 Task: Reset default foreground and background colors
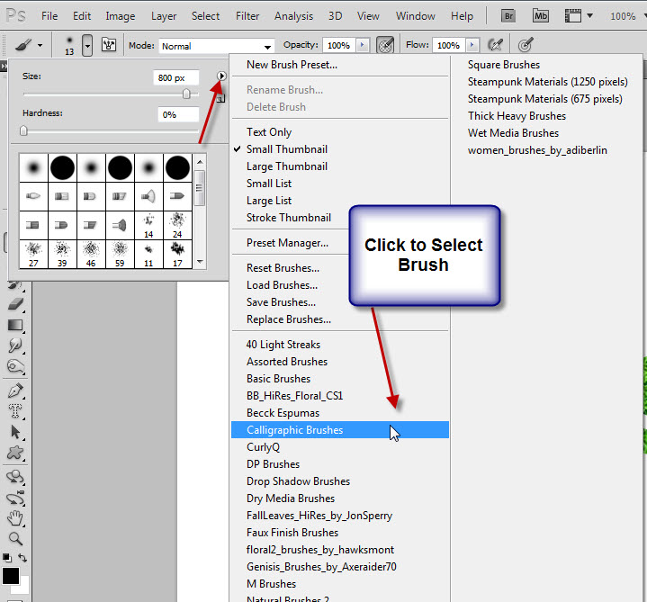[x=7, y=558]
